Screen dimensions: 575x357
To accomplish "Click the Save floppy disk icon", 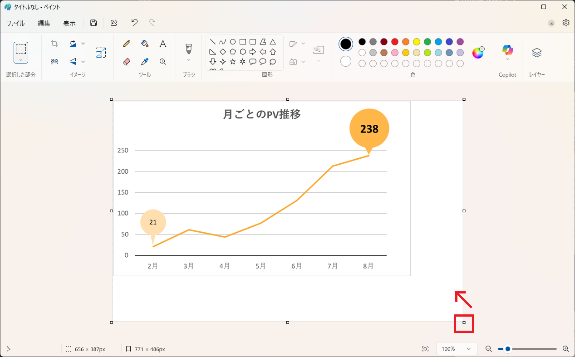I will [x=93, y=23].
